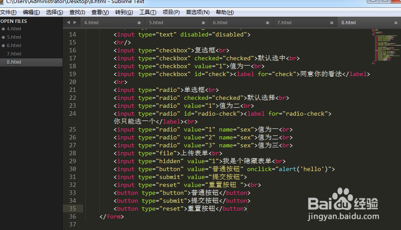
Task: Go to next tab with right arrow
Action: click(75, 22)
